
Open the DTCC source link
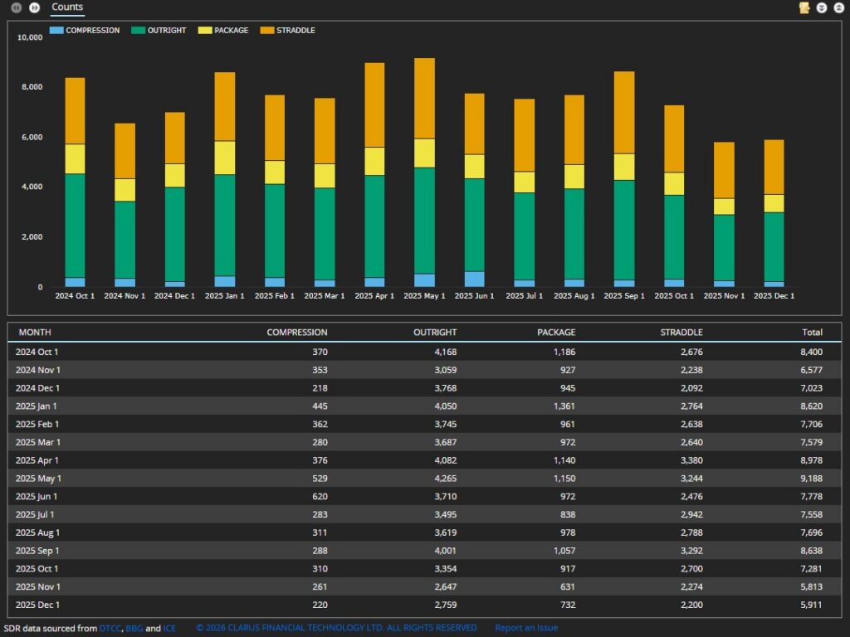pos(110,629)
